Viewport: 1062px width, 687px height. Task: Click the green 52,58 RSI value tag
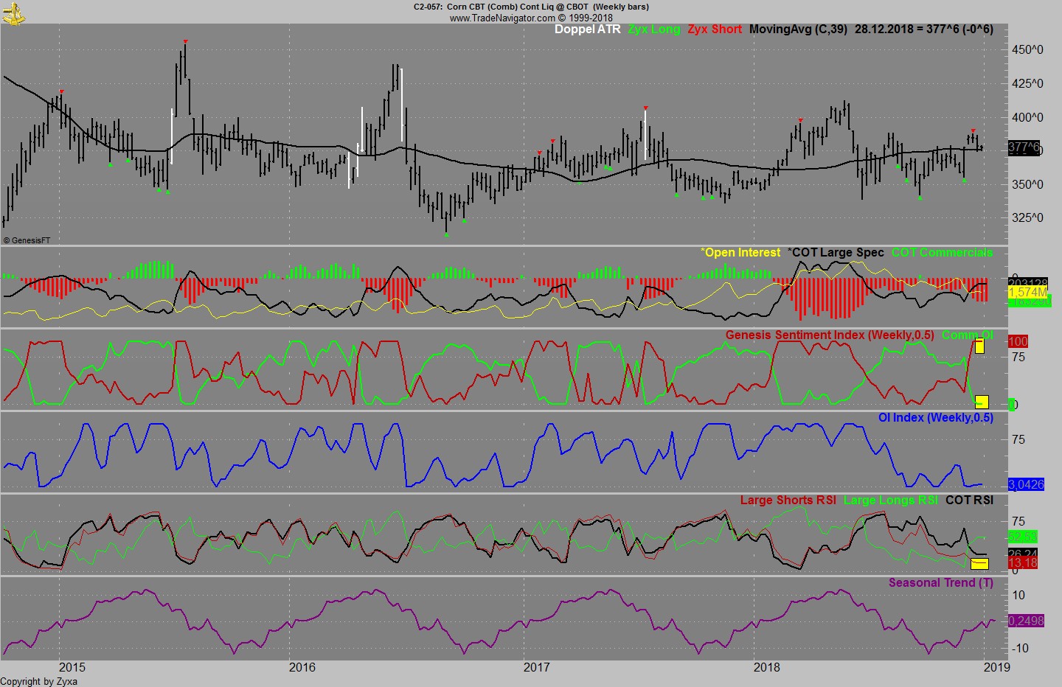1022,537
